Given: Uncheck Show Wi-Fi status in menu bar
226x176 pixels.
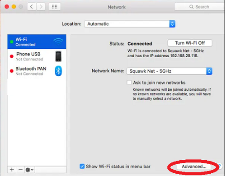Looking at the screenshot, I should [x=82, y=167].
